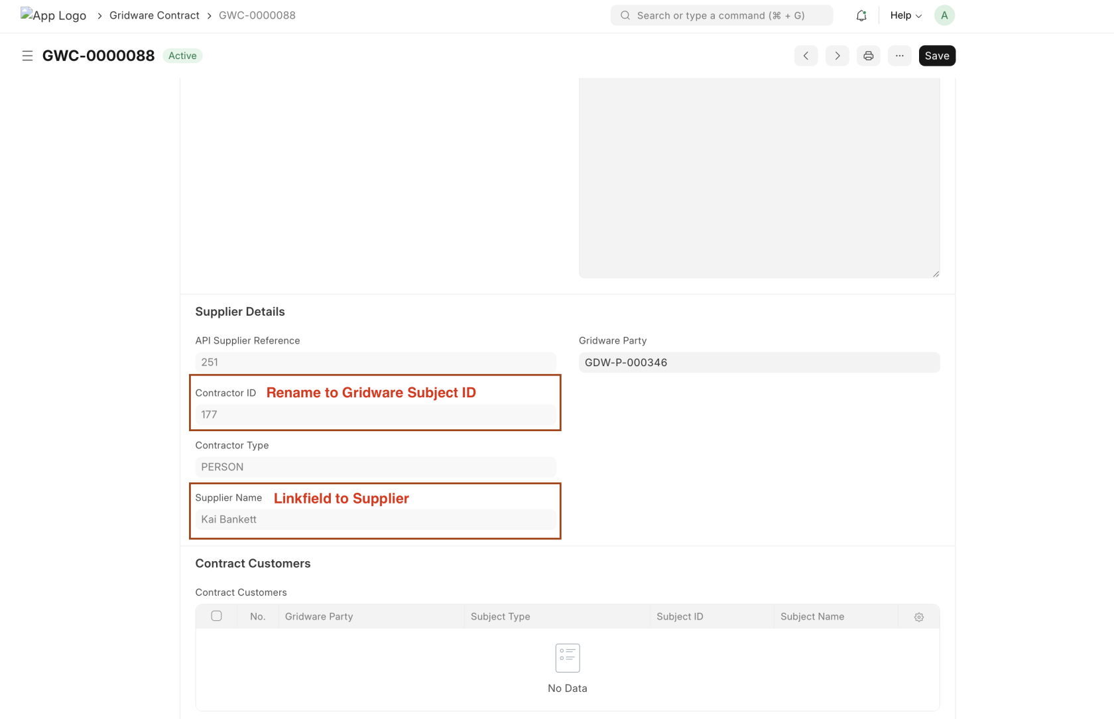
Task: Click the GWC-0000088 page title
Action: point(98,56)
